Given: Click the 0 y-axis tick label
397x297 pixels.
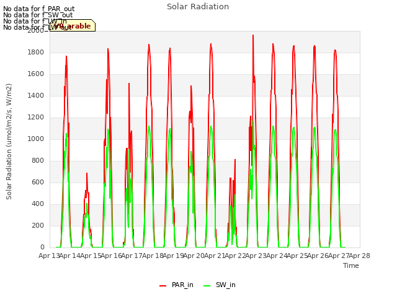Looking at the screenshot, I should tap(42, 247).
